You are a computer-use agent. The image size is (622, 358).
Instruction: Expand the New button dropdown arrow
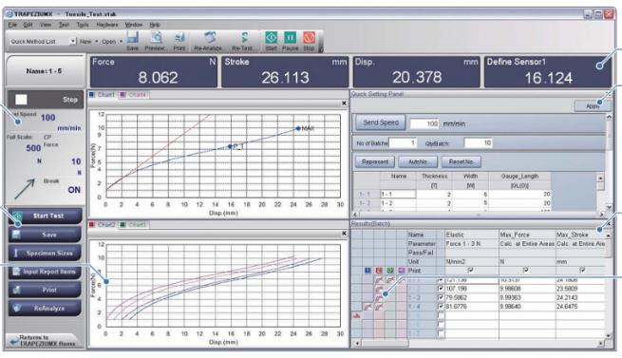pyautogui.click(x=96, y=41)
